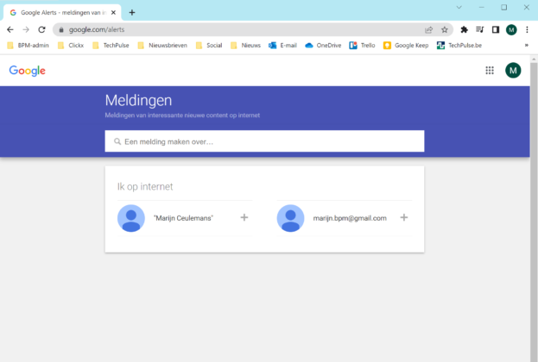Open the Google apps grid
The width and height of the screenshot is (538, 362).
[490, 71]
